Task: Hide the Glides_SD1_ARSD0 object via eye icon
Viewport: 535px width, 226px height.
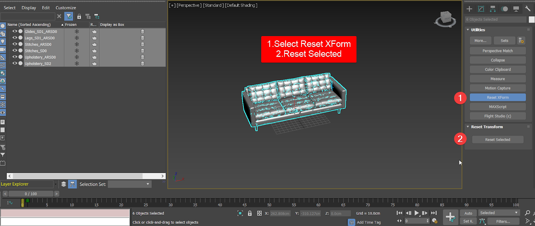Action: [15, 31]
